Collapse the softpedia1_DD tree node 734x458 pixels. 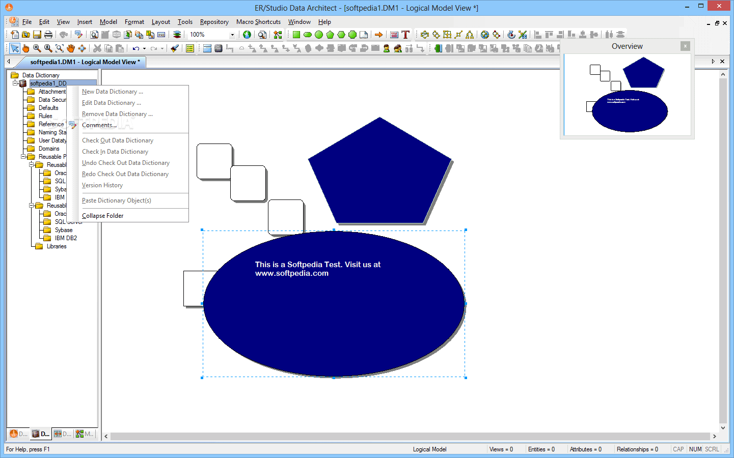click(x=15, y=83)
